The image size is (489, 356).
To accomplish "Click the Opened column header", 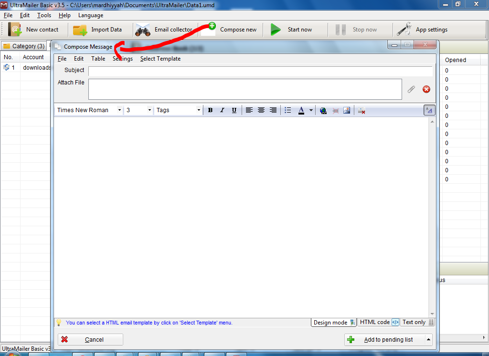I will pos(461,60).
